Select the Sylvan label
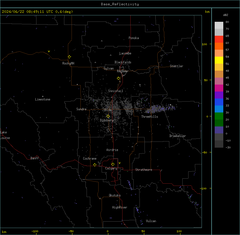Image resolution: width=240 pixels, height=235 pixels. pyautogui.click(x=109, y=68)
